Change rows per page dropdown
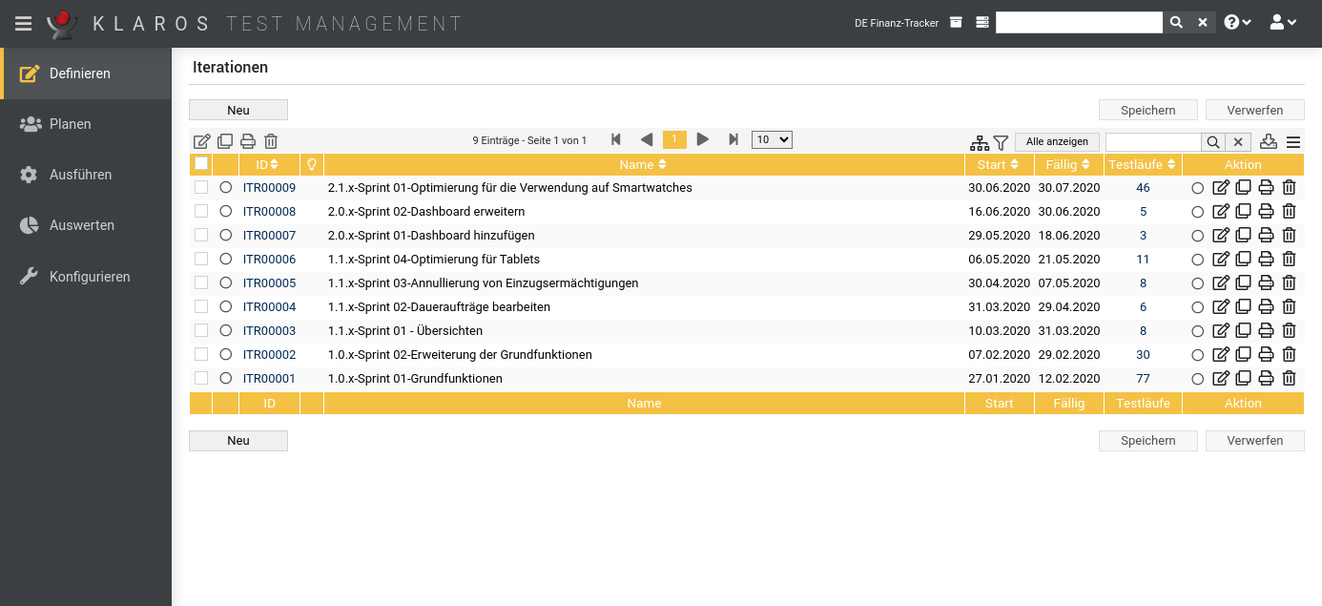The height and width of the screenshot is (606, 1322). [x=772, y=139]
